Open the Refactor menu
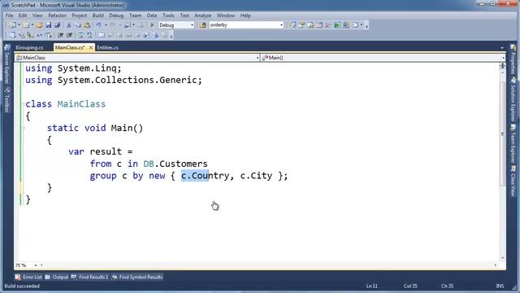The width and height of the screenshot is (520, 293). pos(58,15)
